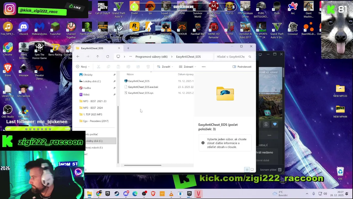Viewport: 353px width, 199px height.
Task: Unpin Hudba from quick access
Action: (114, 88)
